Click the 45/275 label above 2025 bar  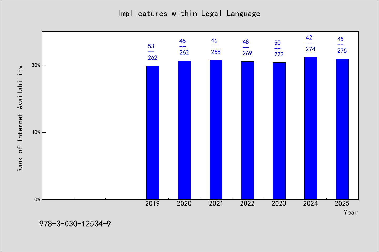click(342, 45)
